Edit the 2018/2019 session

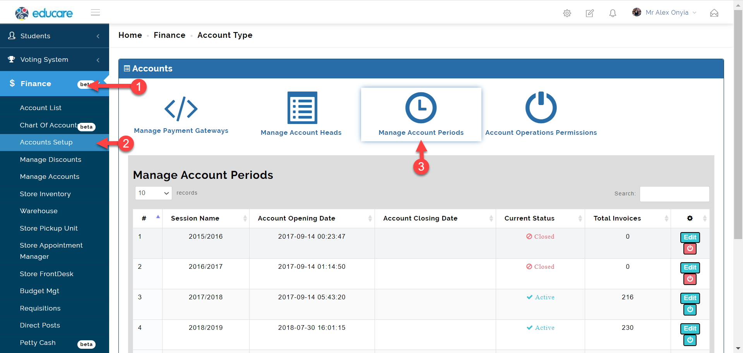point(690,328)
